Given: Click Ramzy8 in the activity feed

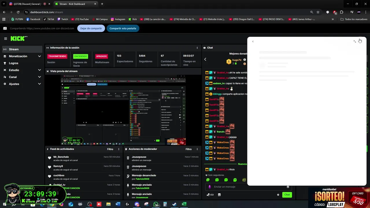Looking at the screenshot, I should 58,166.
